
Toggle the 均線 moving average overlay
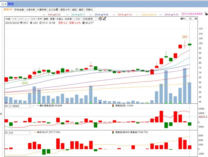click(x=8, y=19)
